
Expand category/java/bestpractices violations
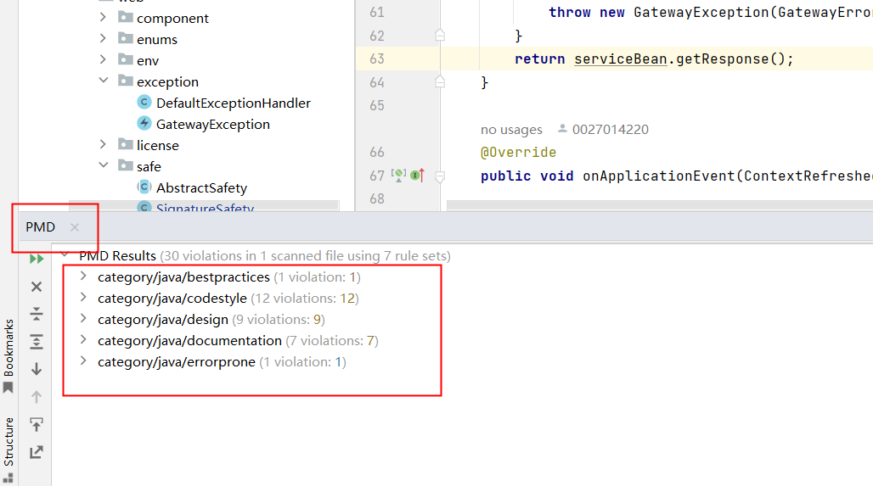point(83,276)
